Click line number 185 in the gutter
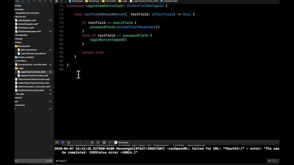 pos(61,53)
